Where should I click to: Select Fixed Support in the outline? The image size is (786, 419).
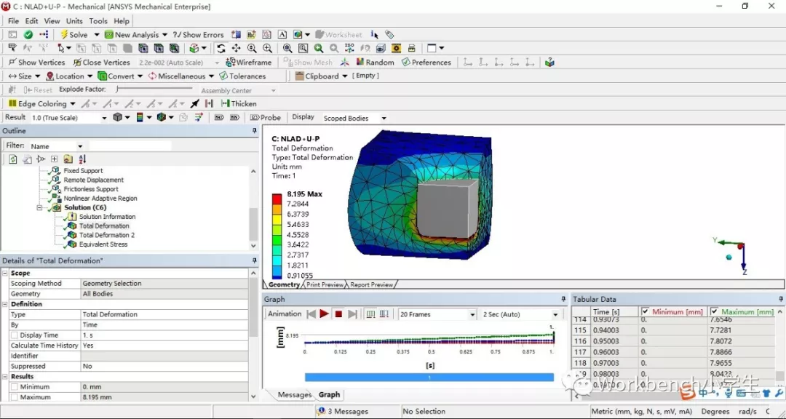point(83,171)
